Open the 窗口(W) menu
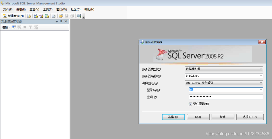 pyautogui.click(x=62, y=10)
